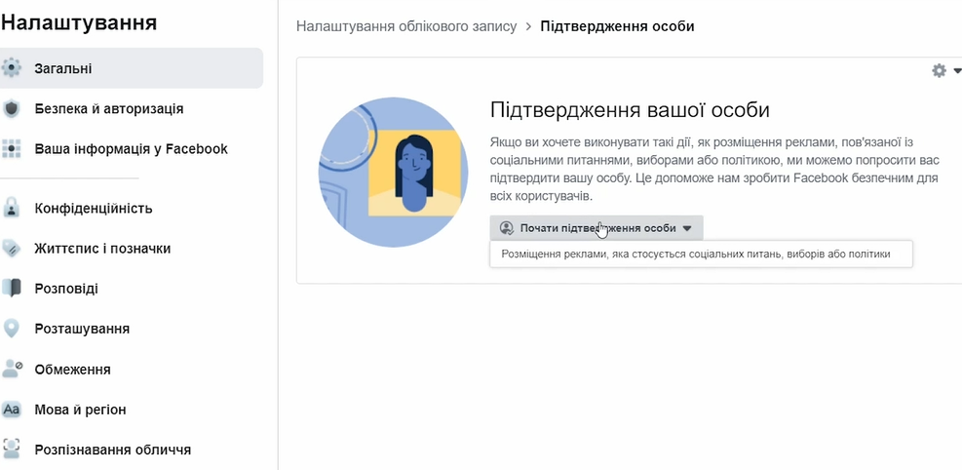
Task: Click the lock icon for Конфіденційність
Action: pos(11,208)
